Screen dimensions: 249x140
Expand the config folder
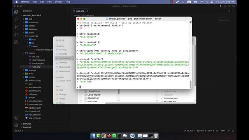[32, 26]
